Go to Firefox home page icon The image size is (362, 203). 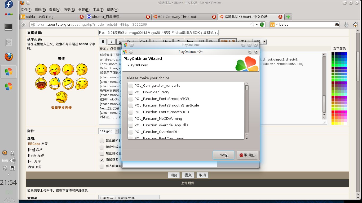pos(356,25)
